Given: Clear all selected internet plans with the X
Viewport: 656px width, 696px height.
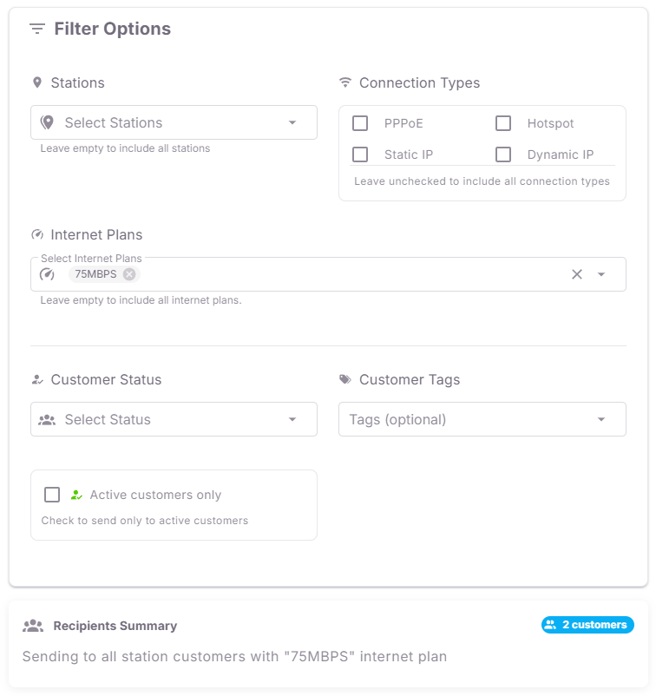Looking at the screenshot, I should (x=576, y=274).
